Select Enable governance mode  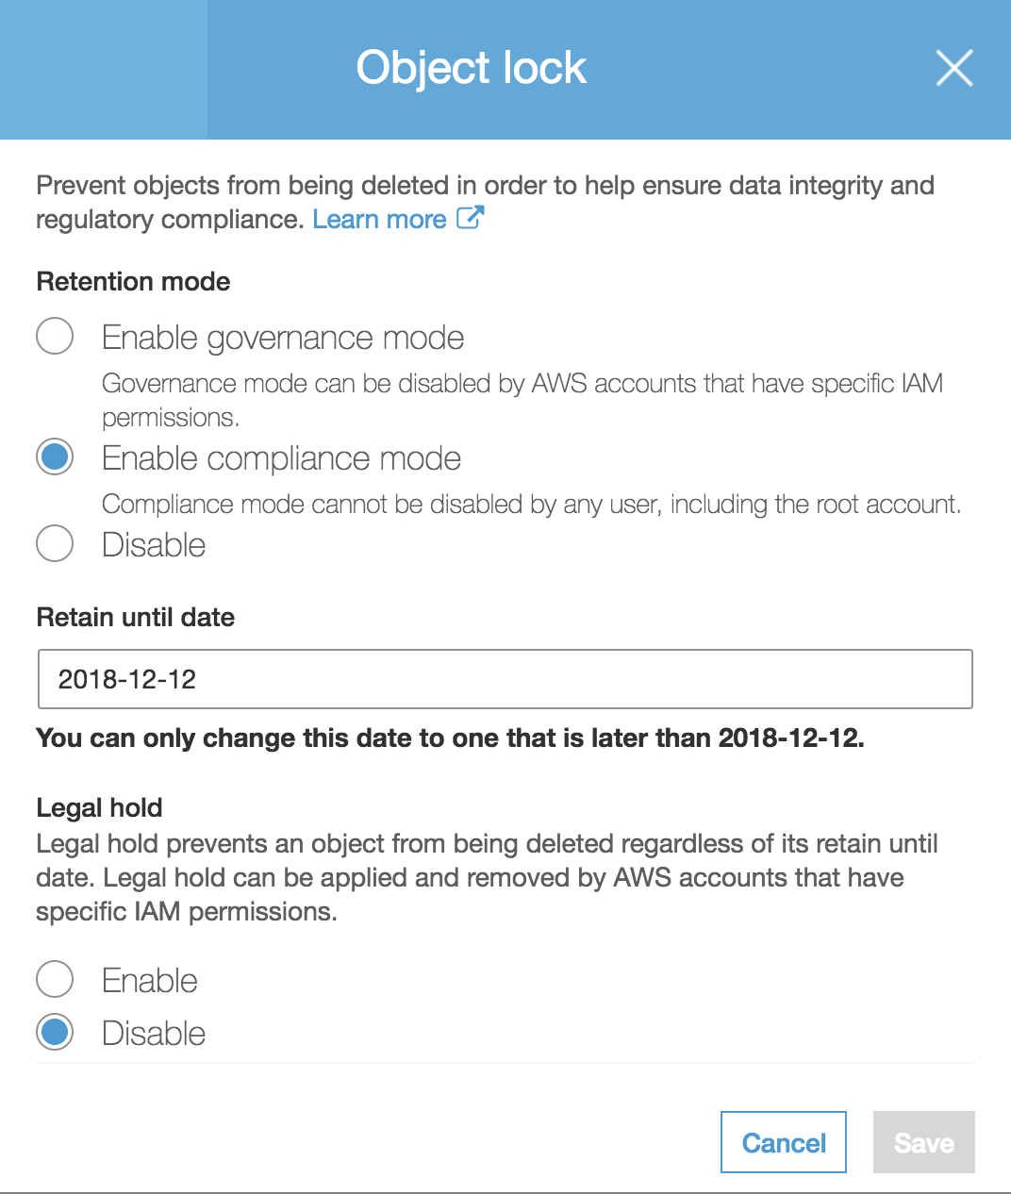click(54, 336)
